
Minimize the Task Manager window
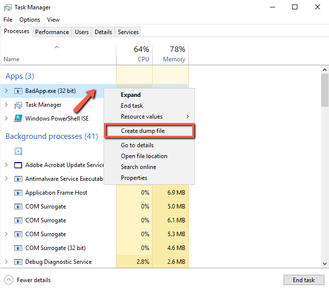pyautogui.click(x=273, y=7)
